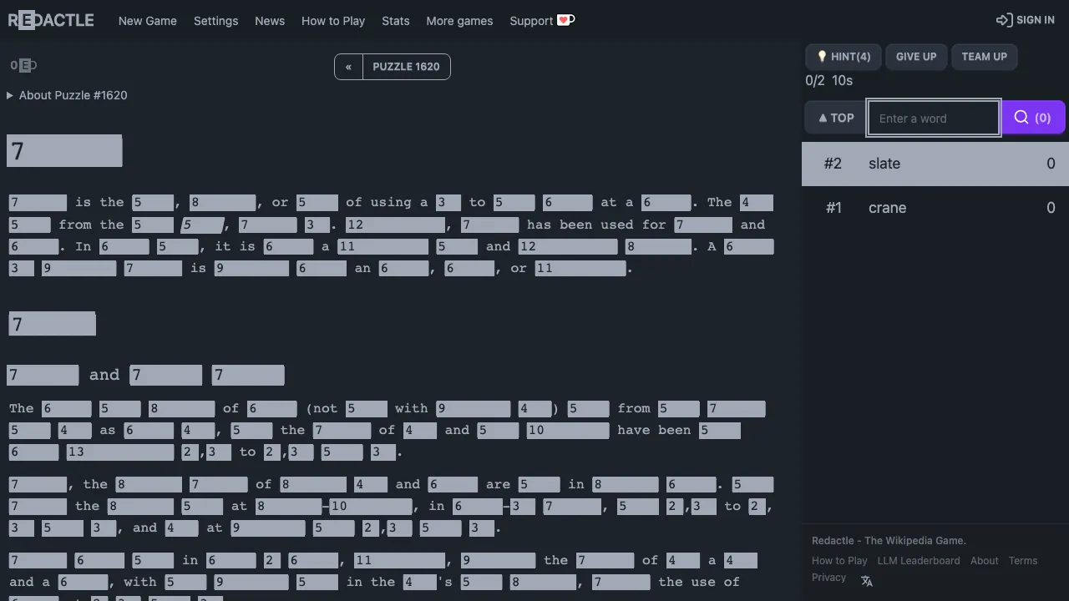Viewport: 1069px width, 601px height.
Task: Use the HINT(4) lightbulb button
Action: (844, 57)
